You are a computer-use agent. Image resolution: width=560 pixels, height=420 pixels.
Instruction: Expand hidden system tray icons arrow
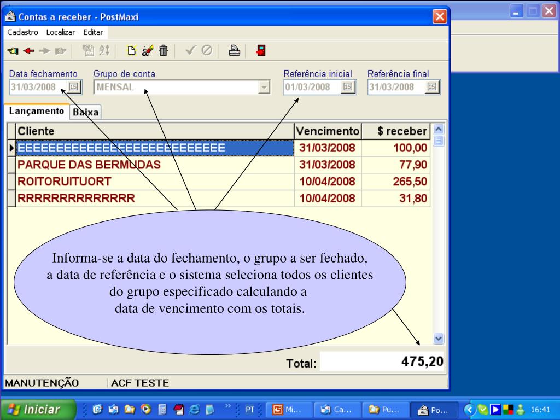470,409
